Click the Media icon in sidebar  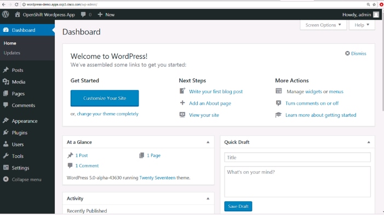(6, 82)
